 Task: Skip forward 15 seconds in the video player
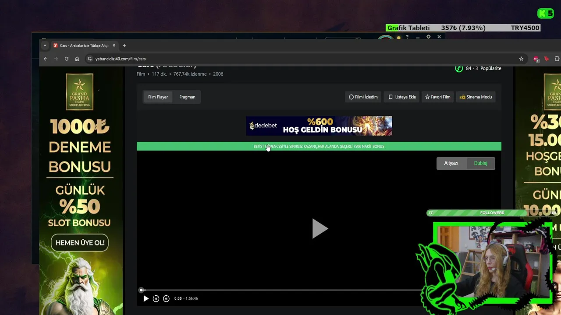point(166,298)
